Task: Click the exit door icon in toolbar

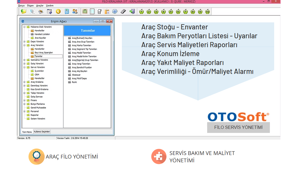Action: 132,11
